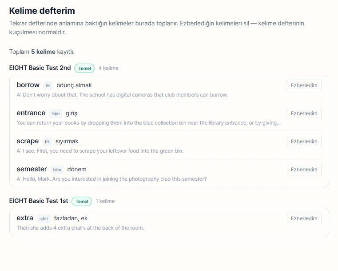Image resolution: width=338 pixels, height=271 pixels.
Task: Click the intro text starting "Tekrar defterinde"
Action: click(x=156, y=28)
